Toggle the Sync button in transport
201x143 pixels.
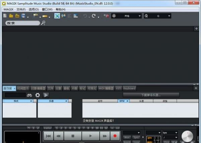pos(136,138)
